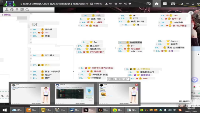Close the third preview with red X
Screen dimensions: 200x113
pyautogui.click(x=136, y=85)
